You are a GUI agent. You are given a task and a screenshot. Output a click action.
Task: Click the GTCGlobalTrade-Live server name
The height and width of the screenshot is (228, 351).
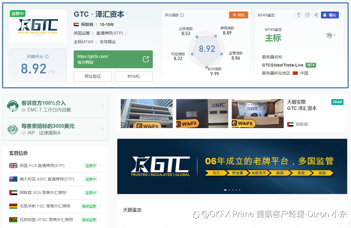pos(283,65)
